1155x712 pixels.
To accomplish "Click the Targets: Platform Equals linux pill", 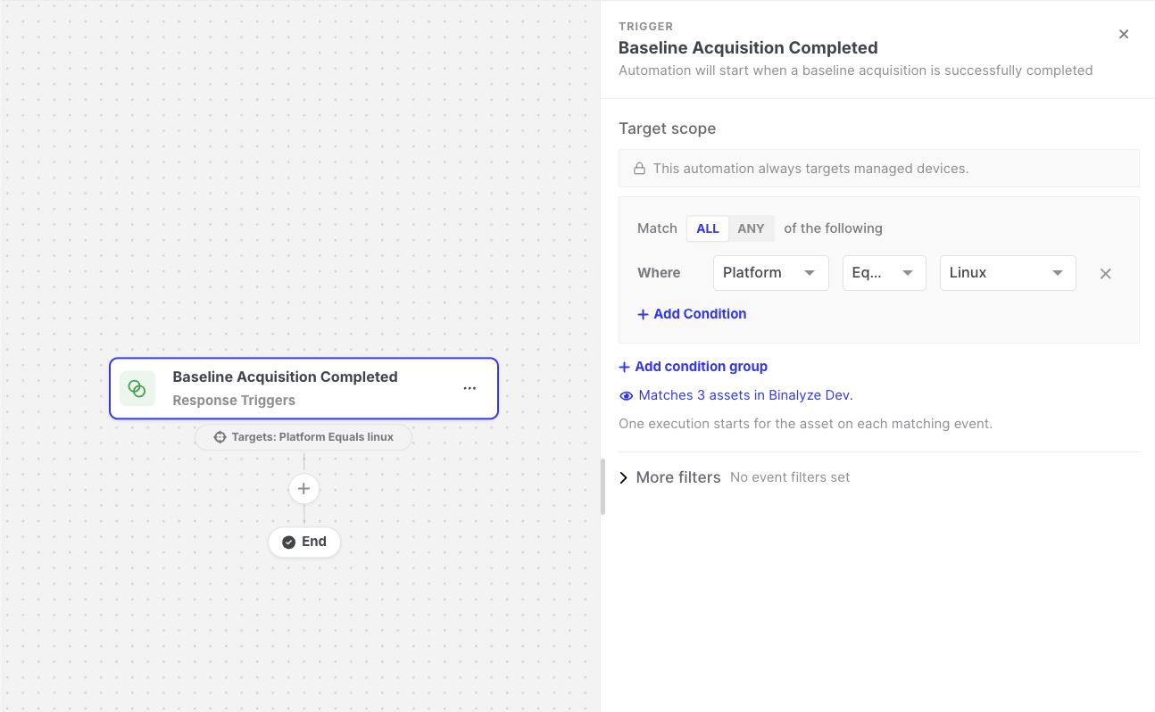I will 304,437.
